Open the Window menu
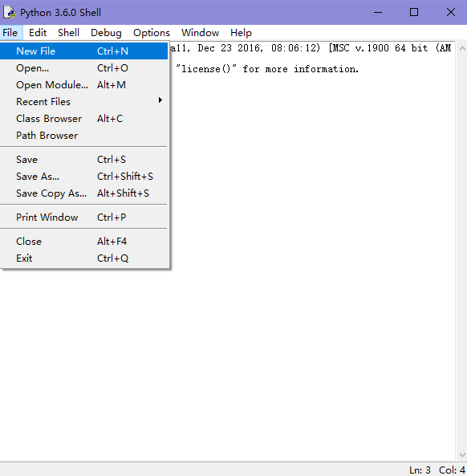The height and width of the screenshot is (476, 467). tap(201, 33)
